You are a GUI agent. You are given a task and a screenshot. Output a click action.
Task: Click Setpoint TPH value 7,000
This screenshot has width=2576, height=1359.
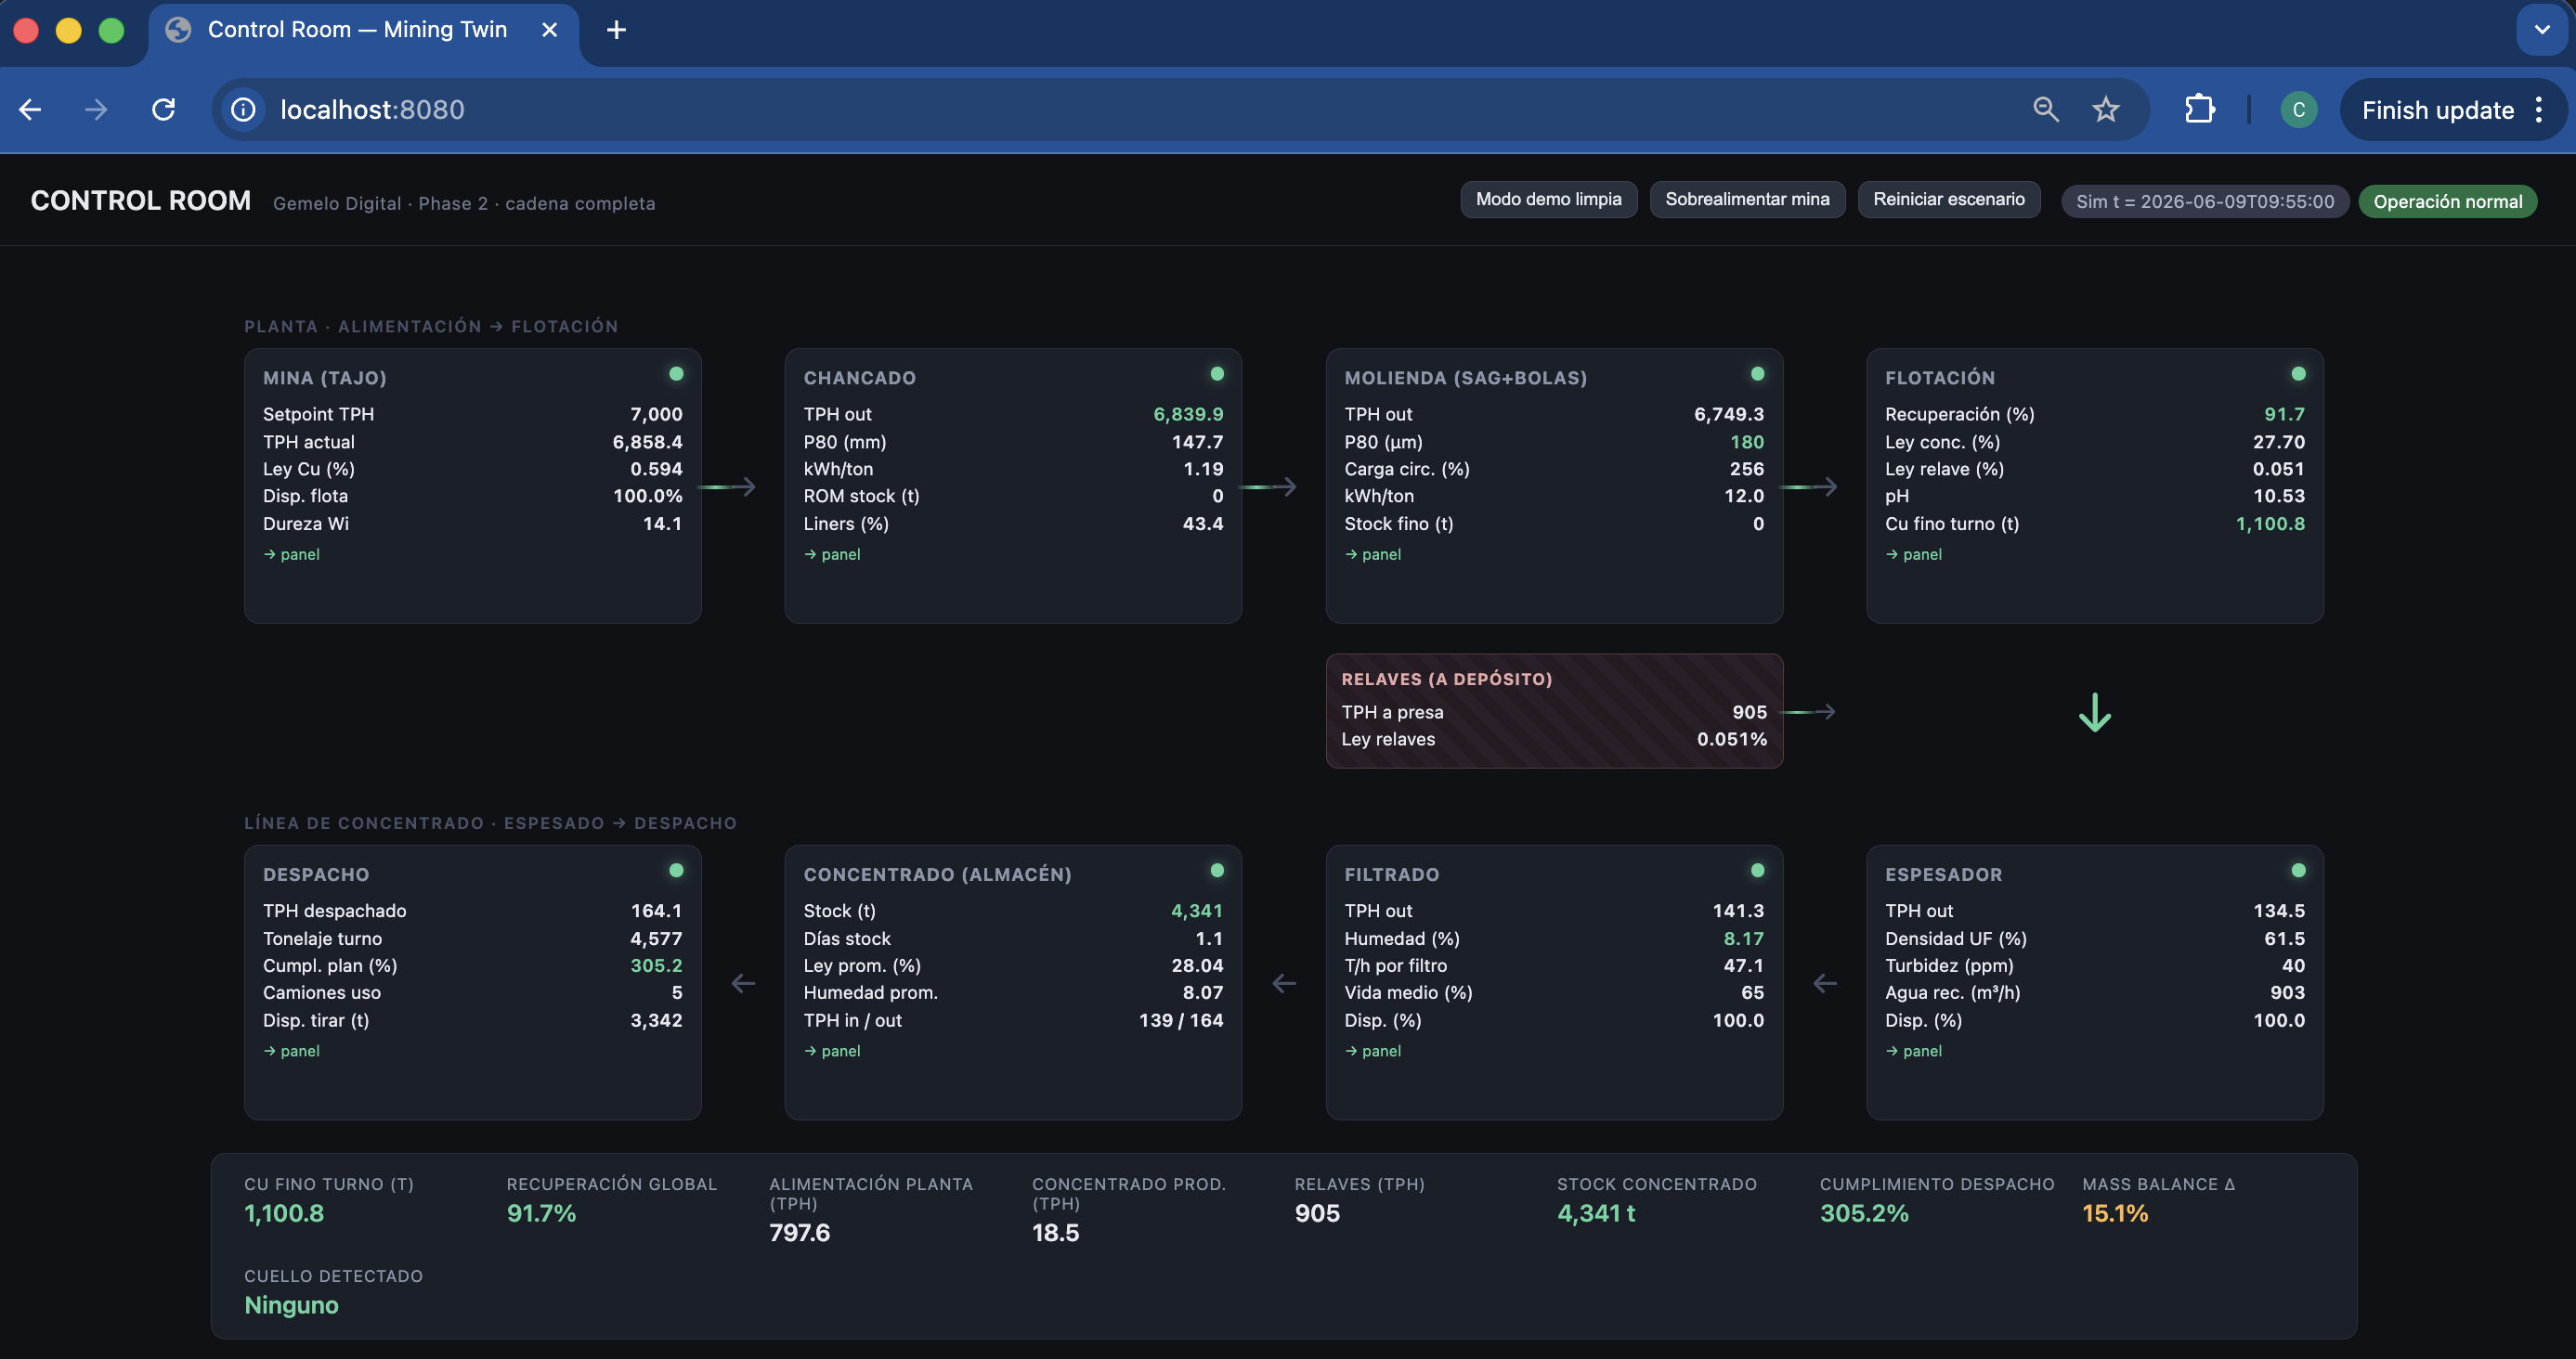pos(656,414)
